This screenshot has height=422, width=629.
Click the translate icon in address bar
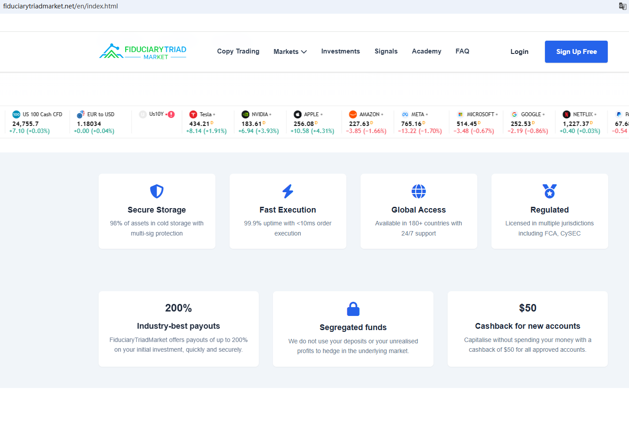[x=622, y=6]
